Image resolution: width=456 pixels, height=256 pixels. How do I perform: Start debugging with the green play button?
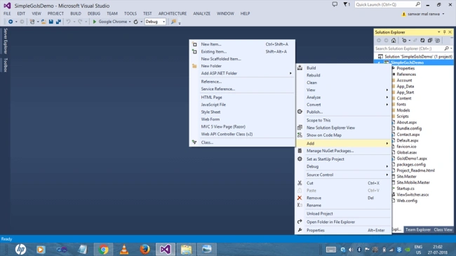coord(95,22)
